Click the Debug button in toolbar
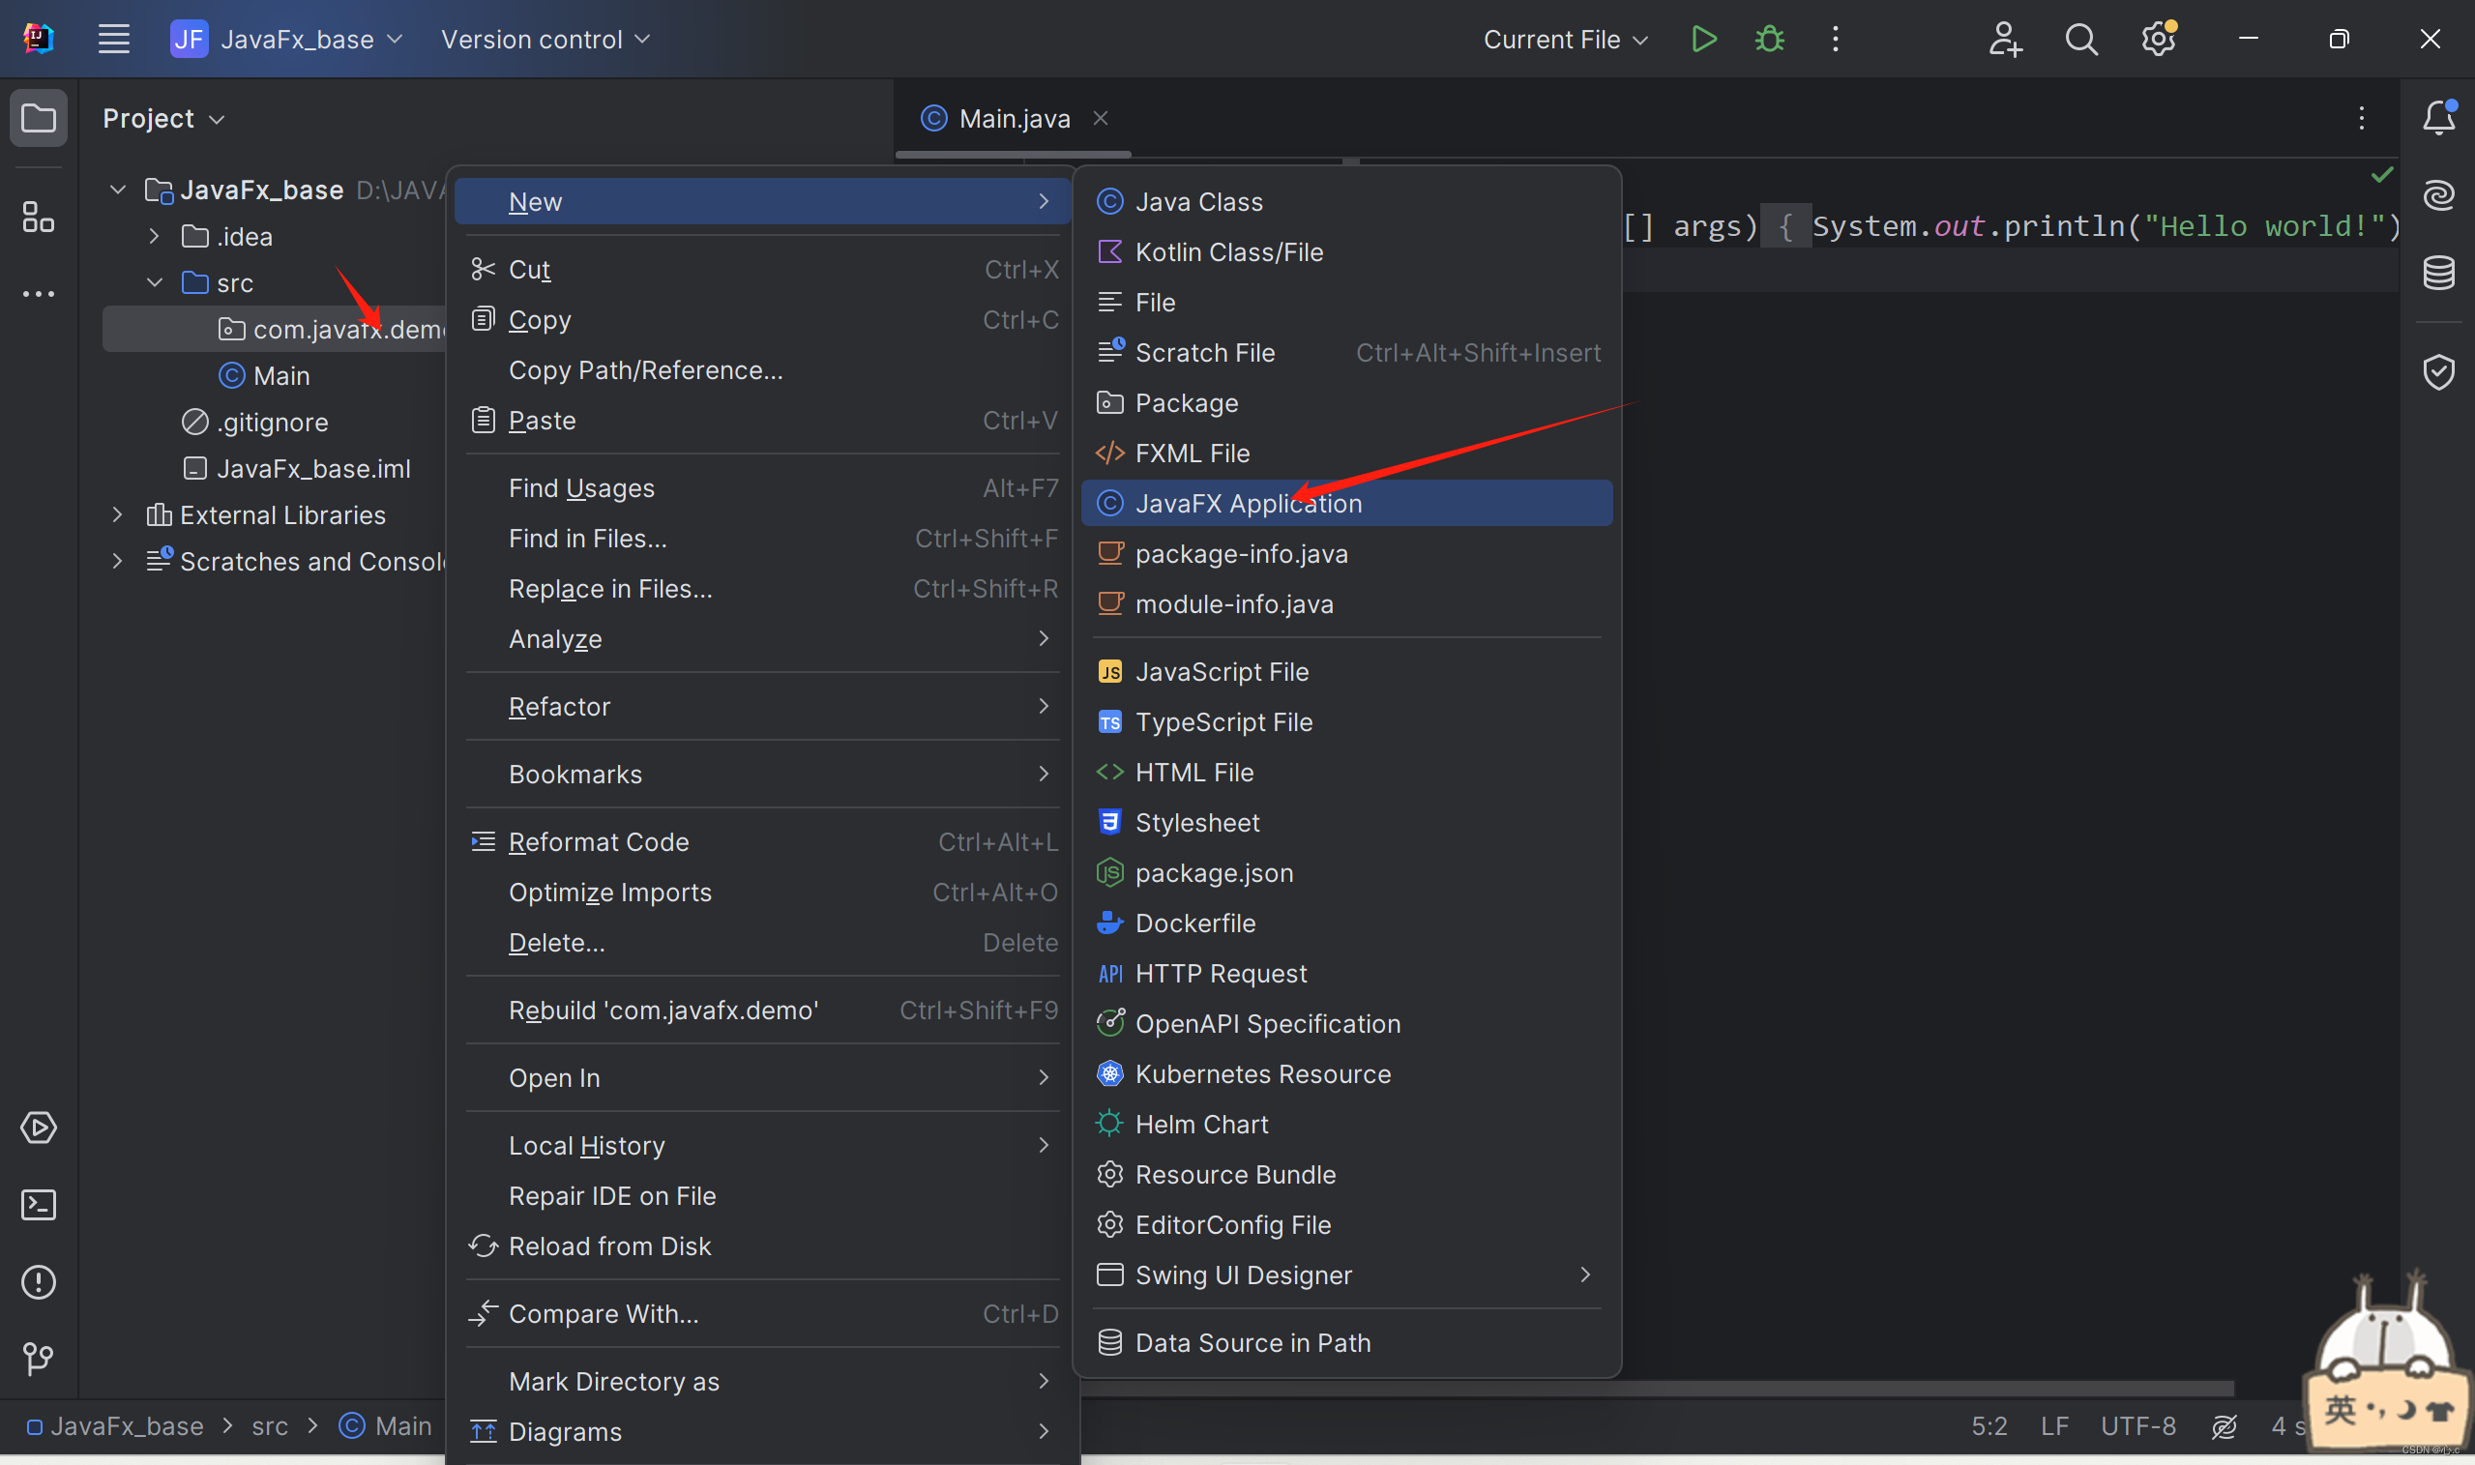Viewport: 2475px width, 1465px height. [1769, 39]
